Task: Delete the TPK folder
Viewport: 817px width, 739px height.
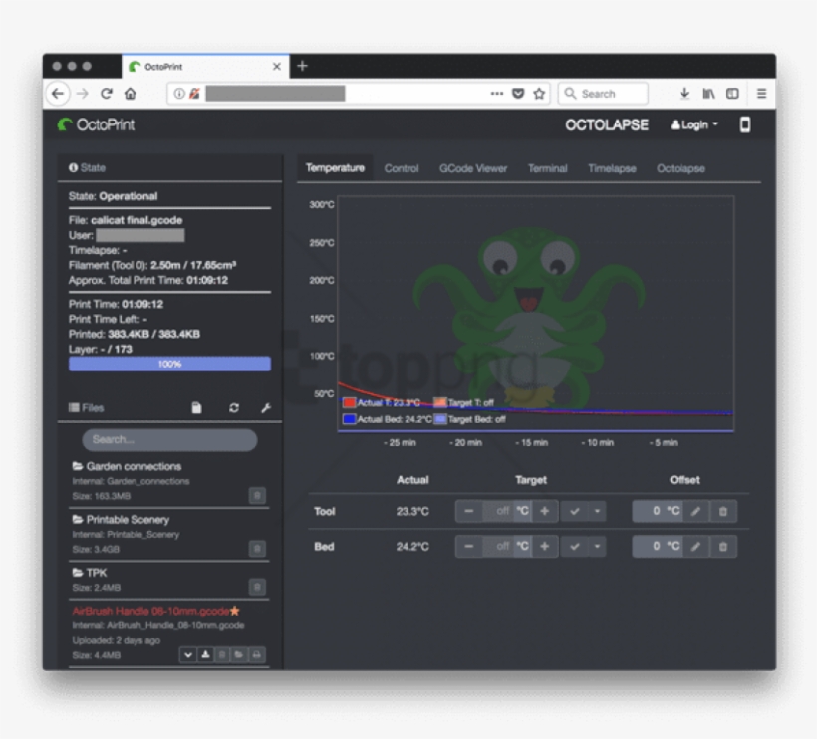Action: [257, 587]
